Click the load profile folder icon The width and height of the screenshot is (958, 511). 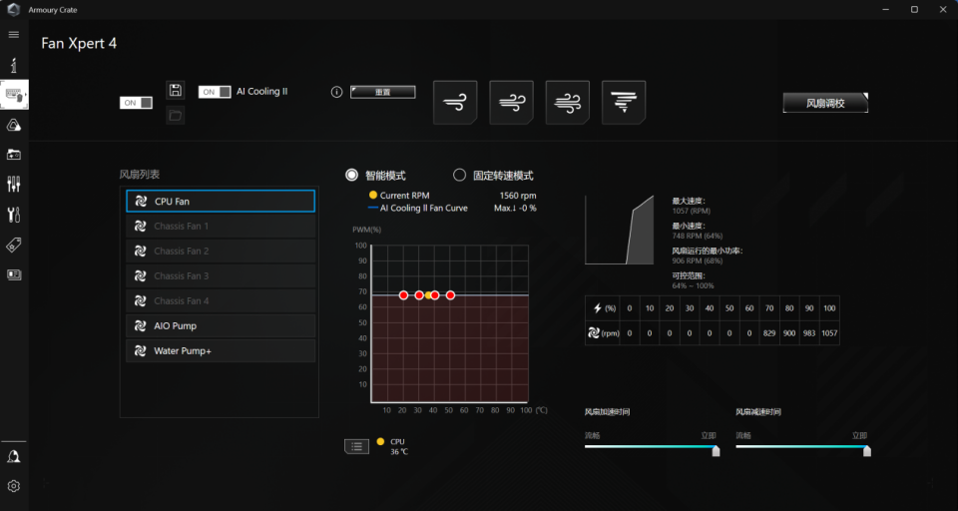pyautogui.click(x=176, y=115)
